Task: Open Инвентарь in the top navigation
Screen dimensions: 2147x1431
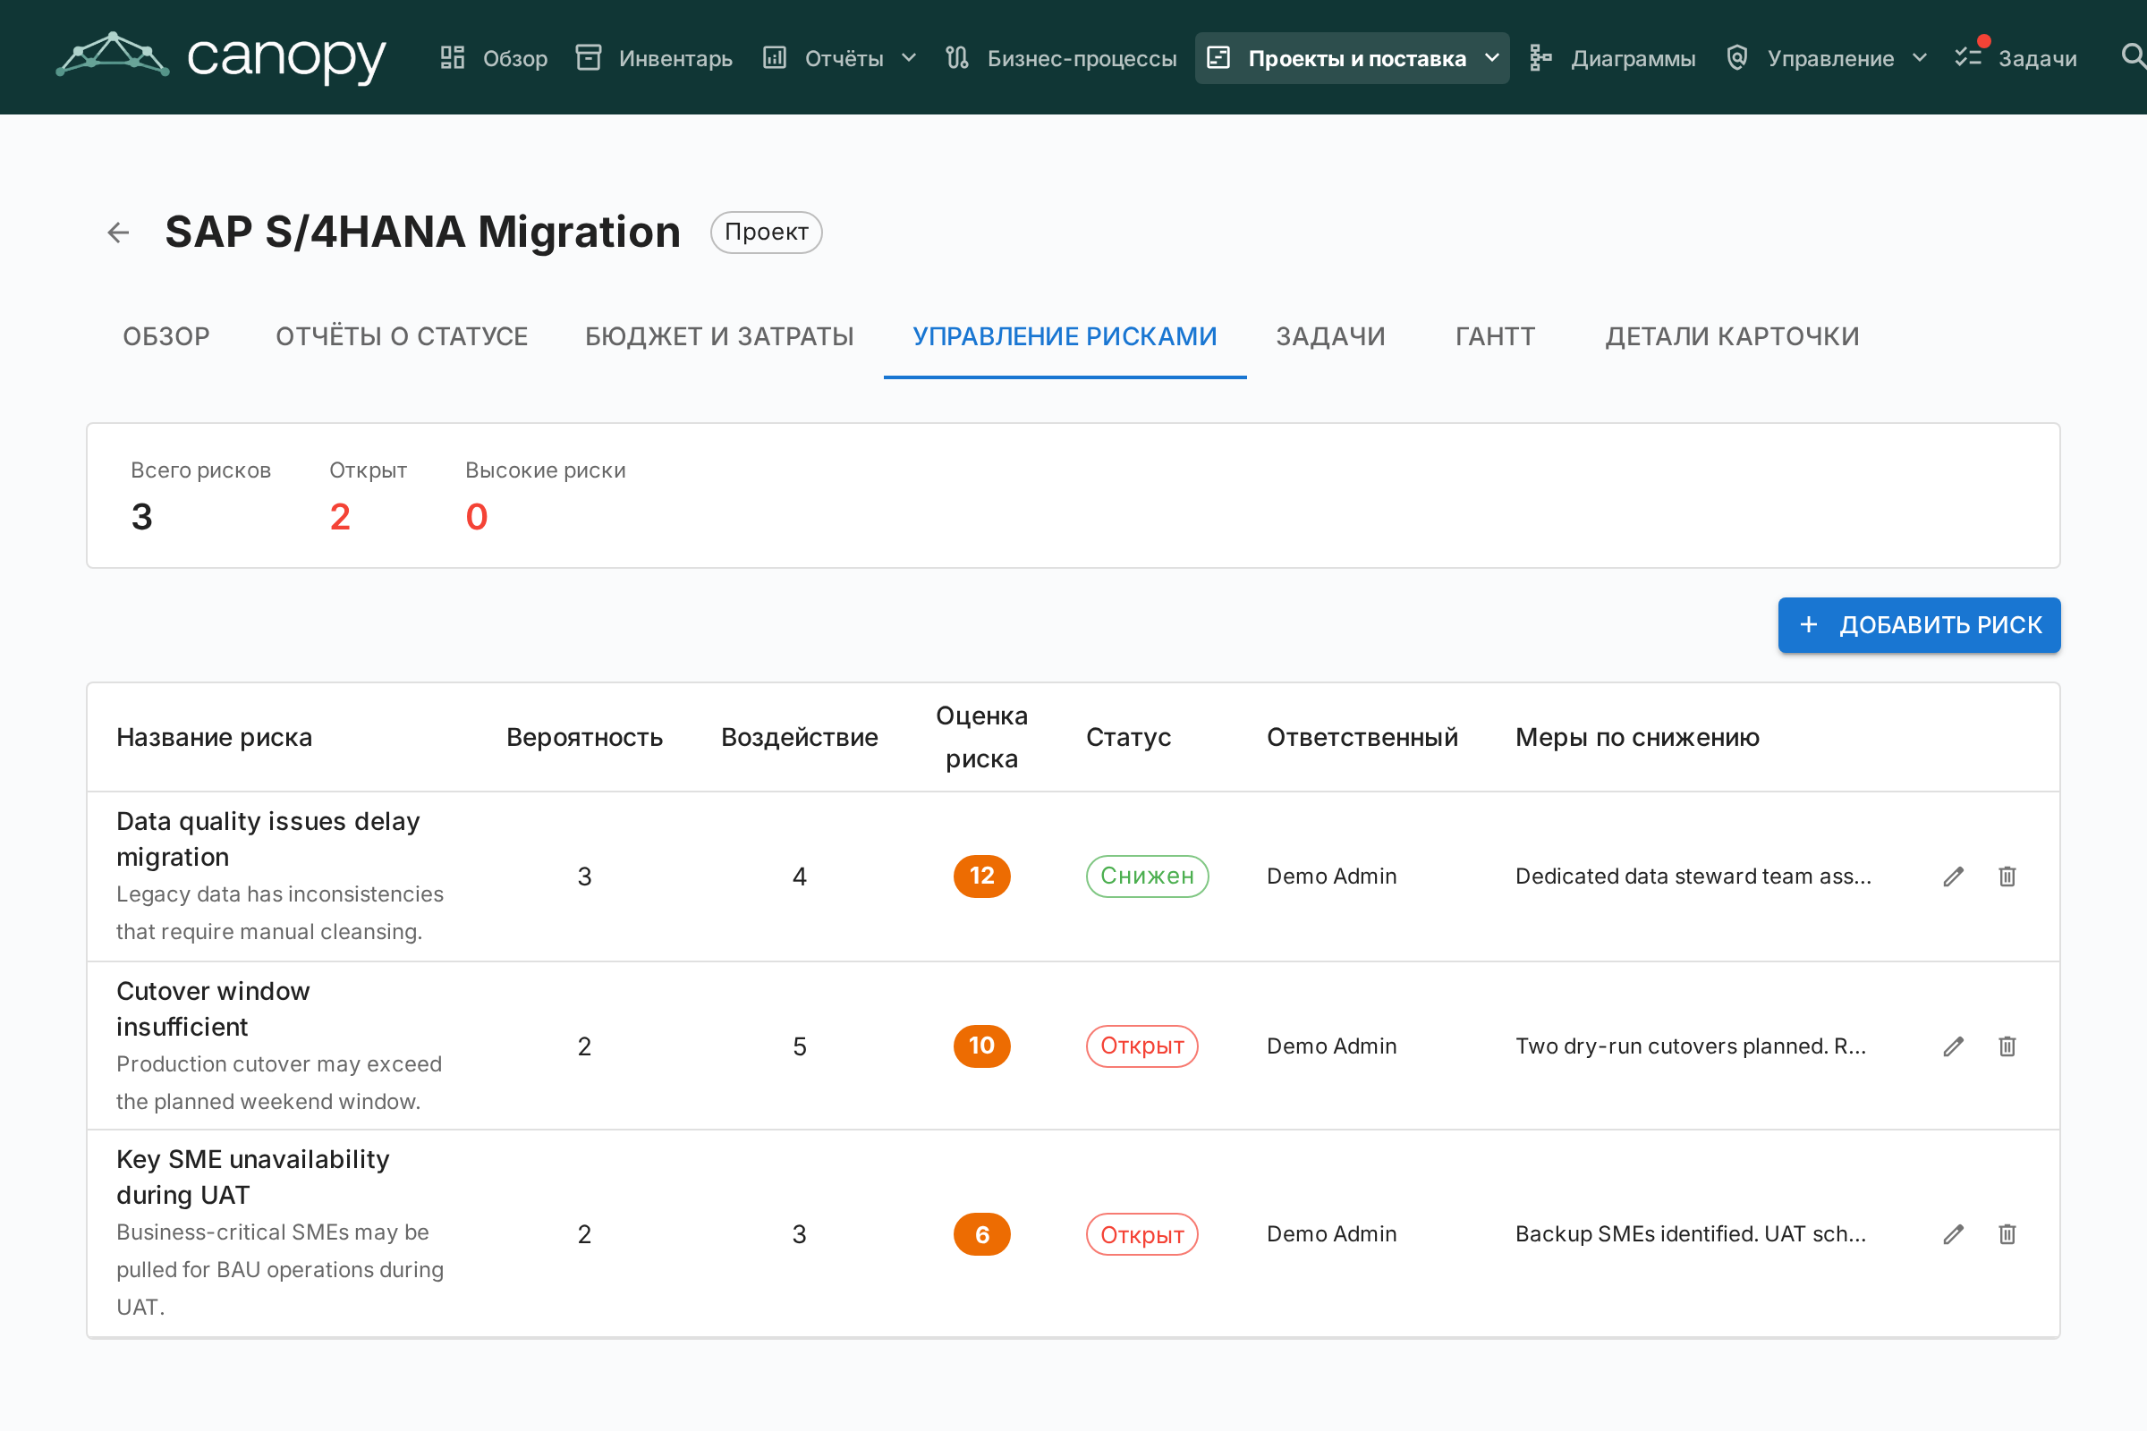Action: 675,58
